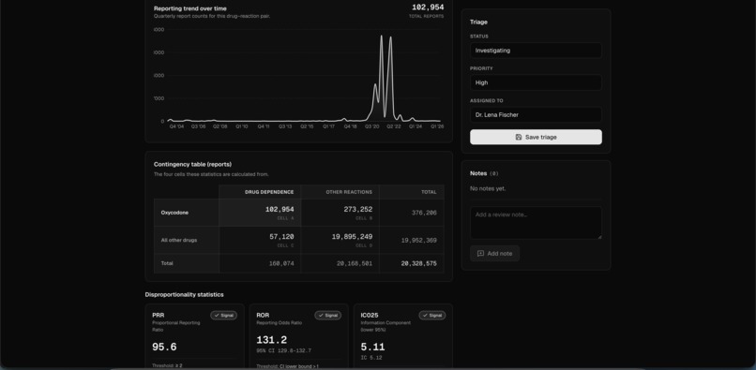
Task: Select cell D value 19,895,249
Action: pyautogui.click(x=352, y=237)
